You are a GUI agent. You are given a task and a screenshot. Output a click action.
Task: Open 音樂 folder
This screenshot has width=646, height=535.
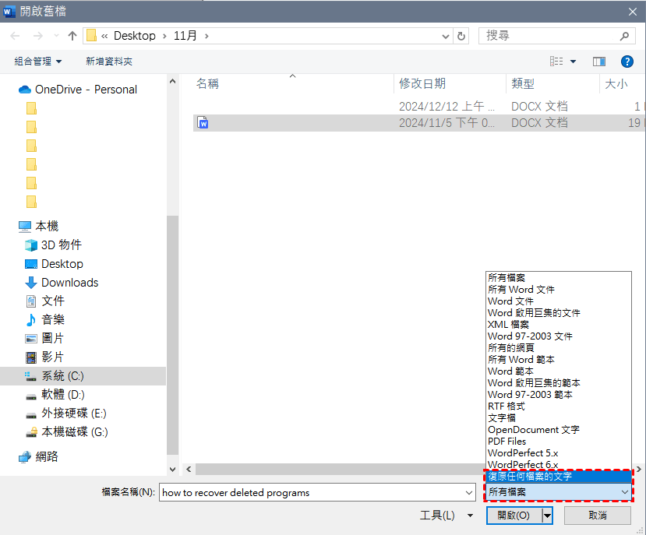pyautogui.click(x=44, y=319)
